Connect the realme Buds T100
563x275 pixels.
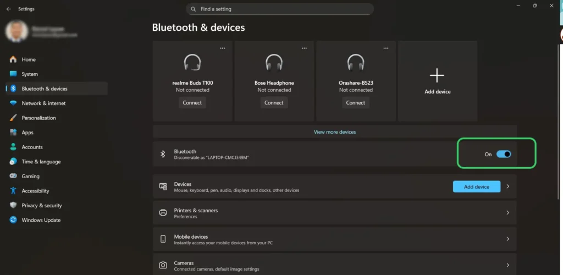tap(192, 103)
